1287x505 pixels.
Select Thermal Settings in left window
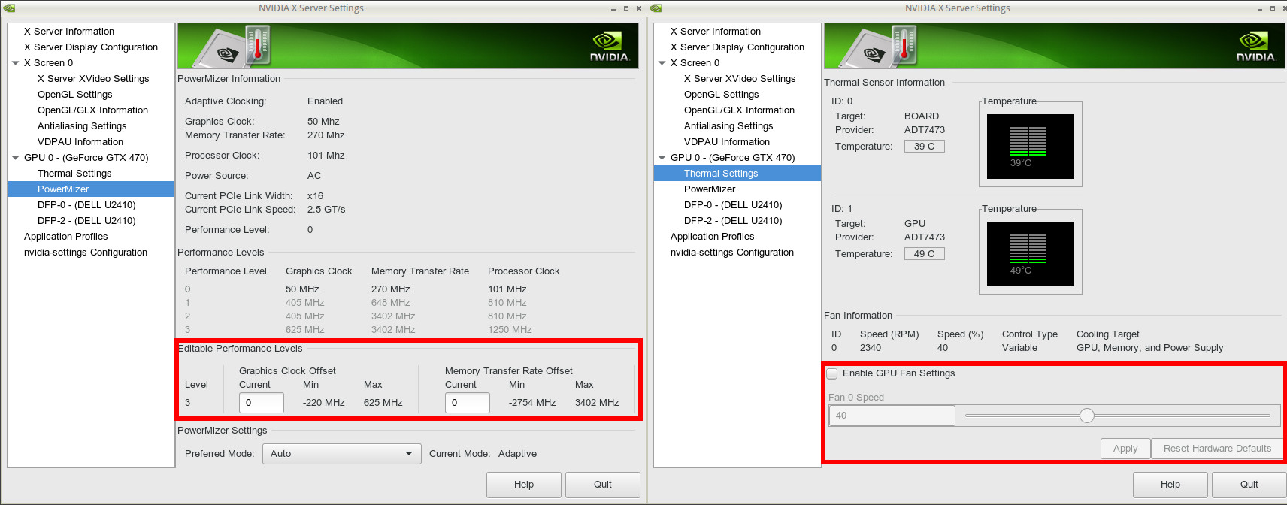(74, 174)
